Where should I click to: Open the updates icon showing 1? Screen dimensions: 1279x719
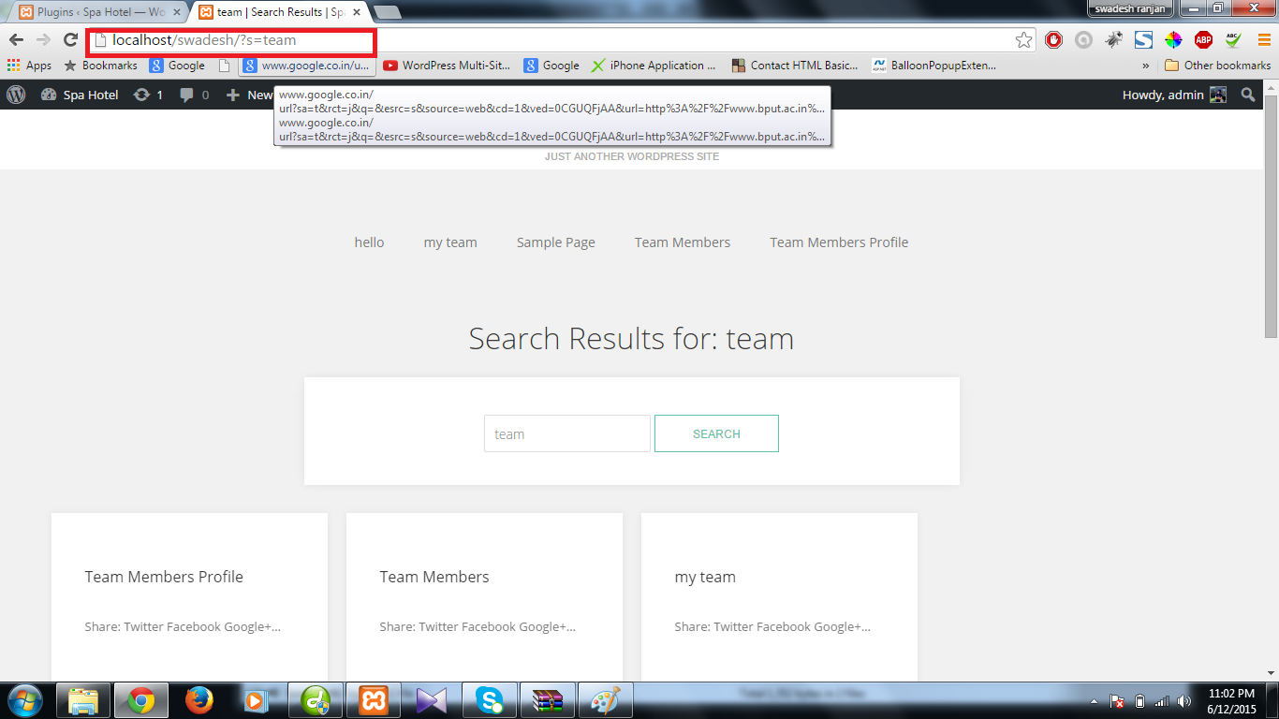(x=148, y=95)
